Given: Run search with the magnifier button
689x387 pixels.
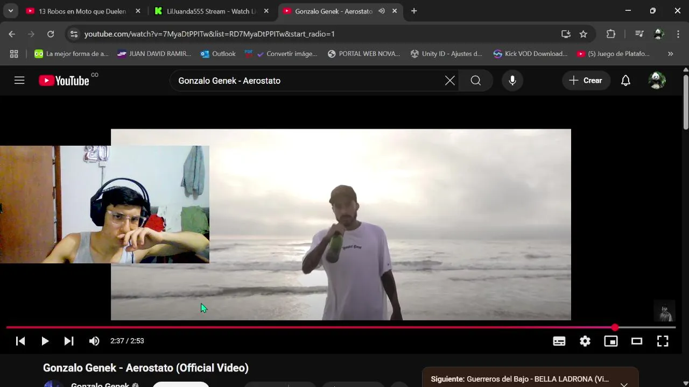Looking at the screenshot, I should click(x=476, y=81).
